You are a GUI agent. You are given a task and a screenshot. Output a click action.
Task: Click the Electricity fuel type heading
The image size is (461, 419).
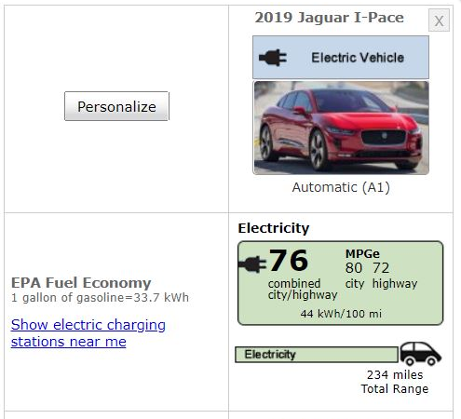[274, 228]
